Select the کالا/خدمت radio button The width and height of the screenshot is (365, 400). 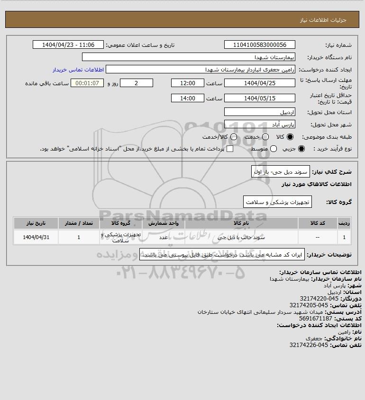pyautogui.click(x=233, y=137)
